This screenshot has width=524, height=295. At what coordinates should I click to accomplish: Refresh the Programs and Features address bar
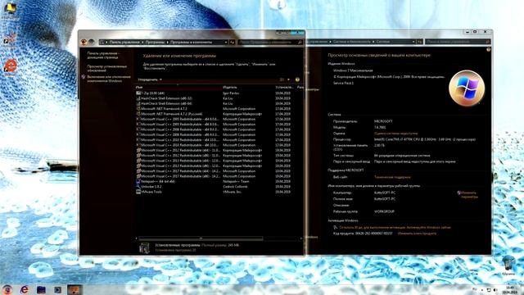click(x=233, y=43)
